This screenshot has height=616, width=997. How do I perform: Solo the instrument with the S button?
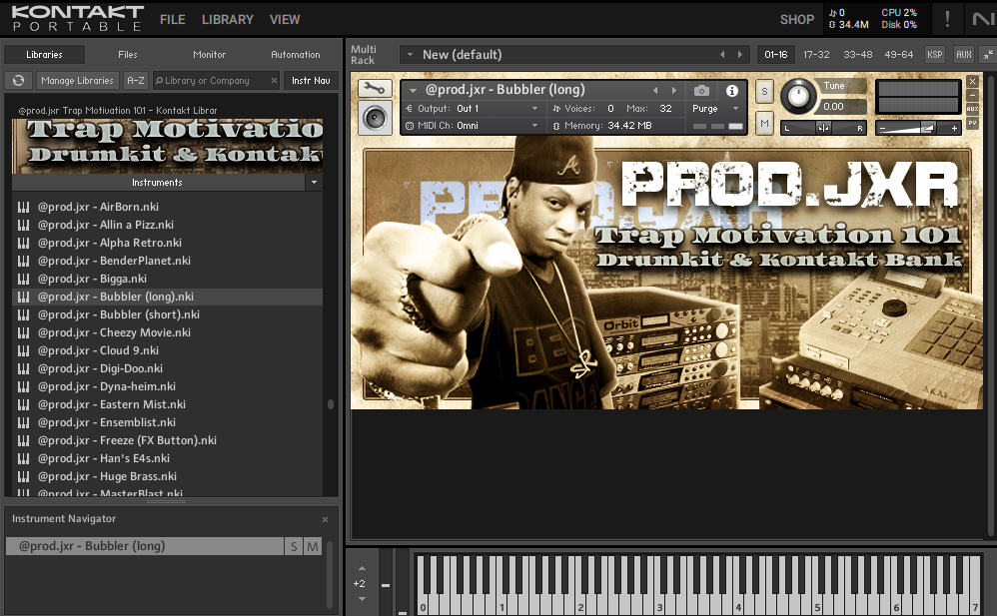point(764,91)
